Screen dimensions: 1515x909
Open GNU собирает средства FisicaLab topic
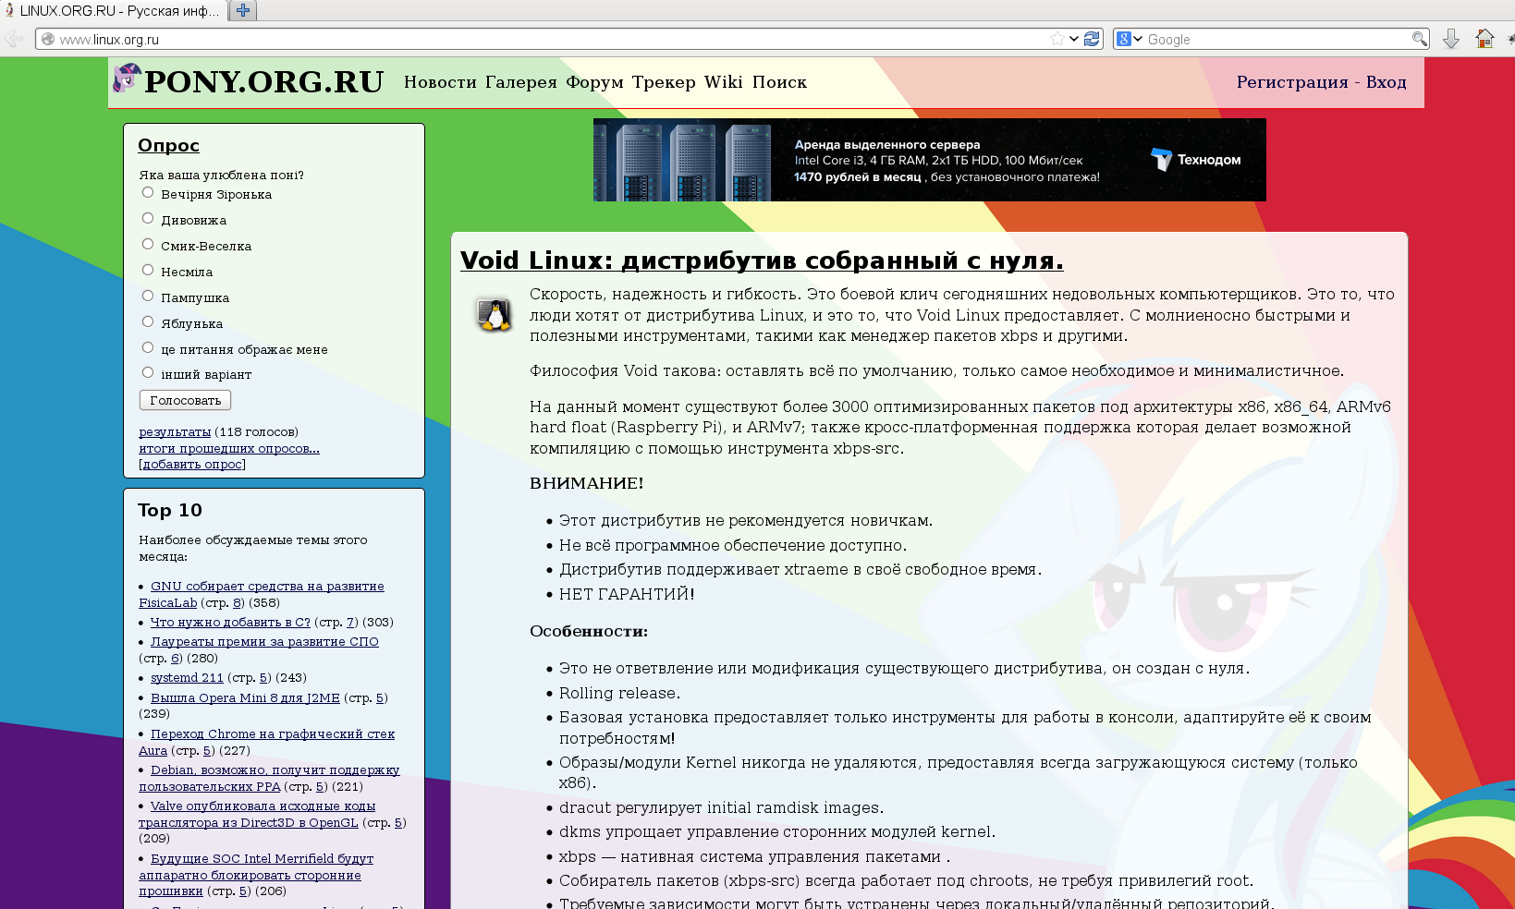tap(262, 594)
